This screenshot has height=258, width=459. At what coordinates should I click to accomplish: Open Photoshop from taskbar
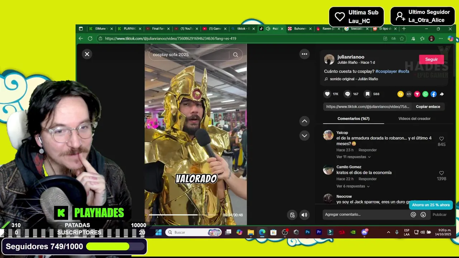click(x=307, y=232)
